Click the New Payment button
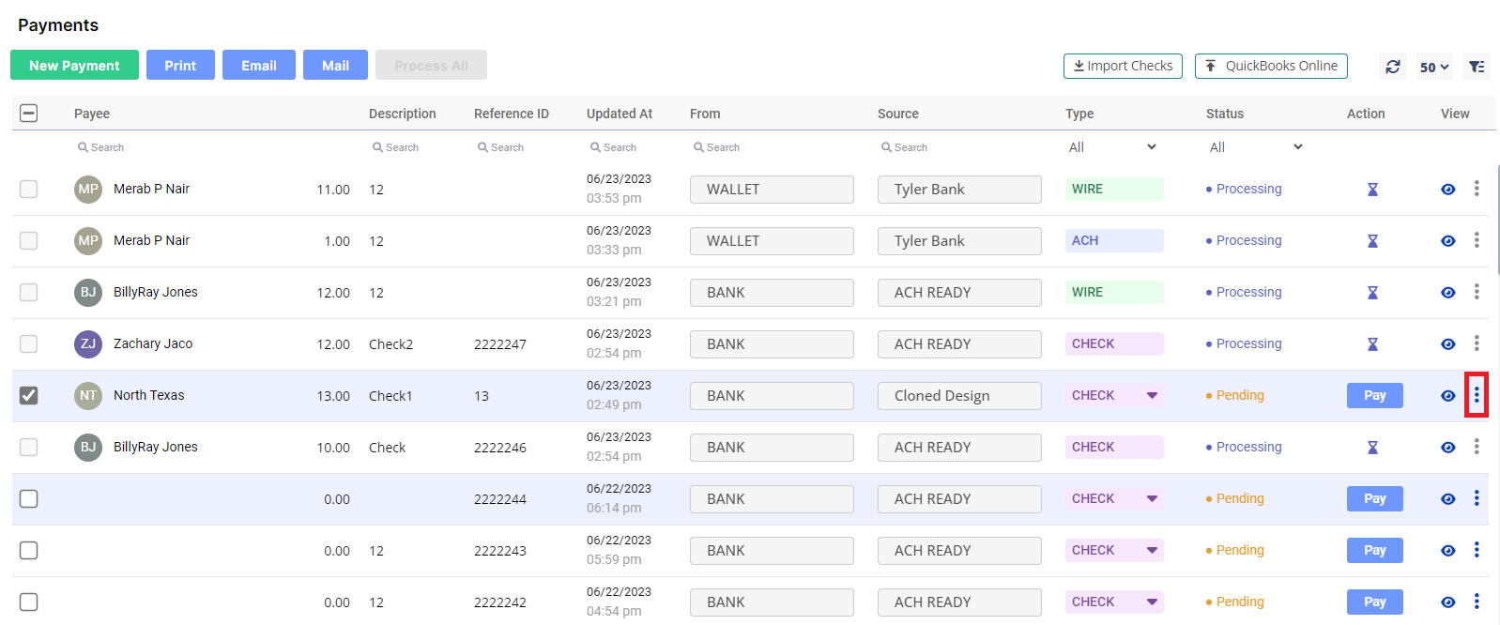The image size is (1500, 625). pyautogui.click(x=74, y=65)
